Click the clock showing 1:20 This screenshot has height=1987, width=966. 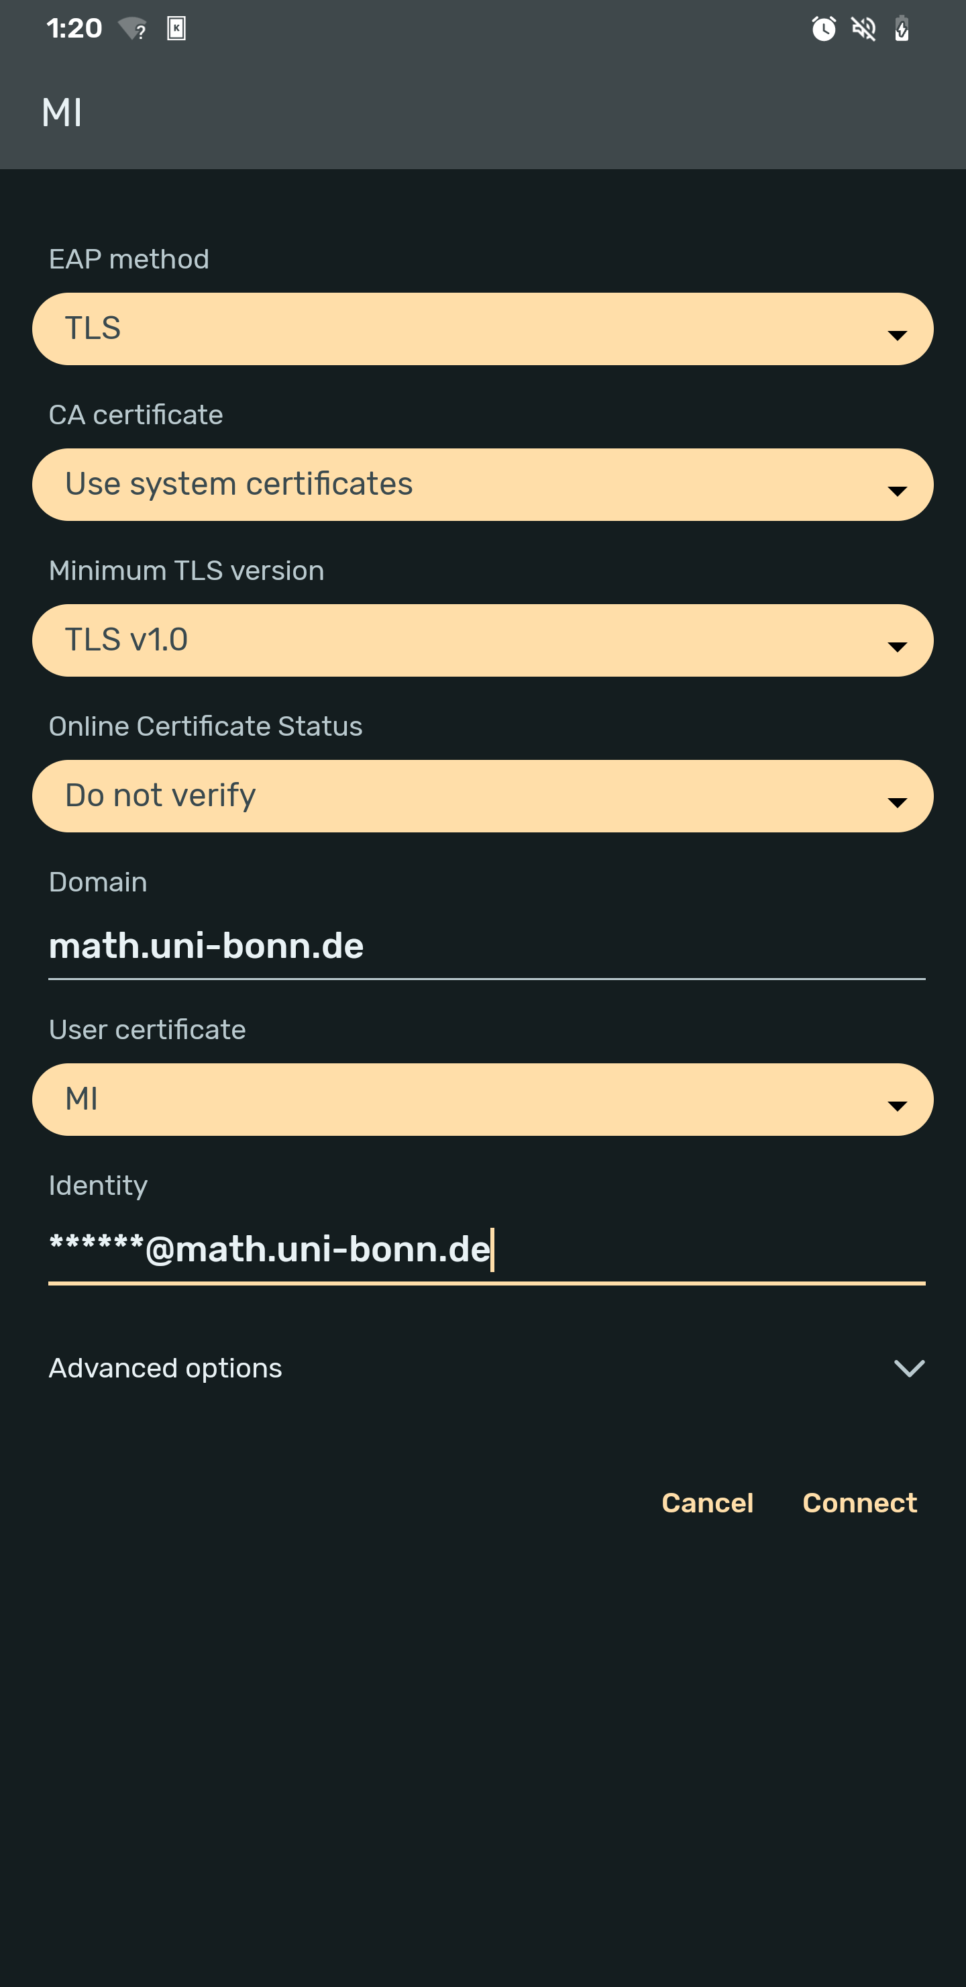coord(72,29)
